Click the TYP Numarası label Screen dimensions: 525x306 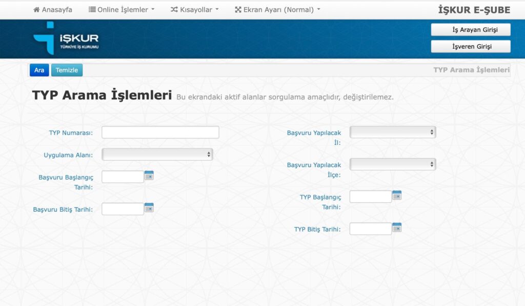[71, 133]
